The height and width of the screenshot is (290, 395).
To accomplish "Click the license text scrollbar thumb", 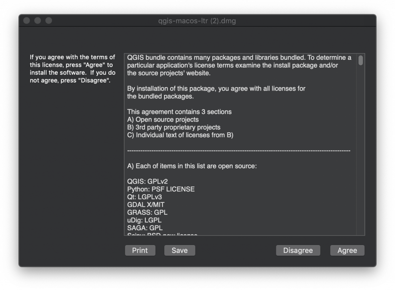I will coord(361,61).
